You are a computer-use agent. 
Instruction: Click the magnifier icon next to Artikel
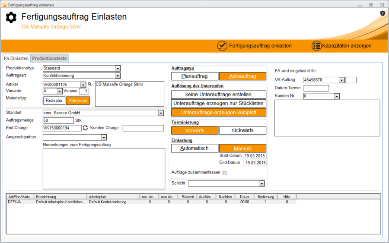tap(90, 85)
